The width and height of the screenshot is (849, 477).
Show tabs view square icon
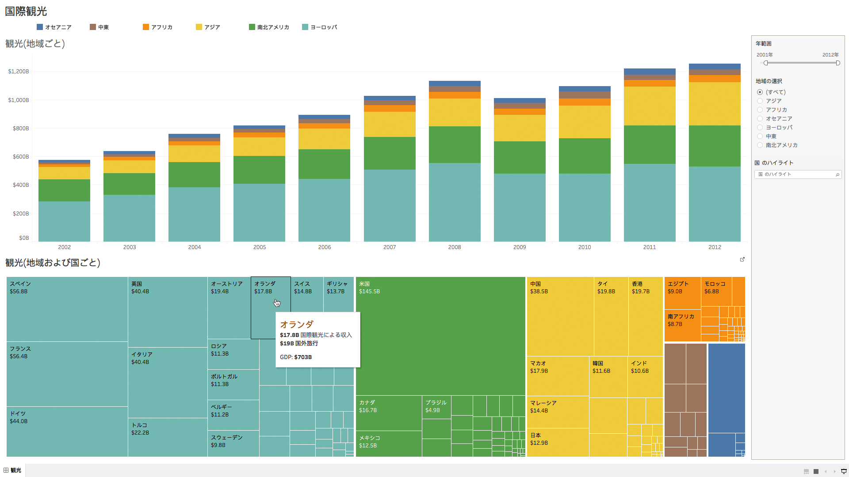click(816, 471)
